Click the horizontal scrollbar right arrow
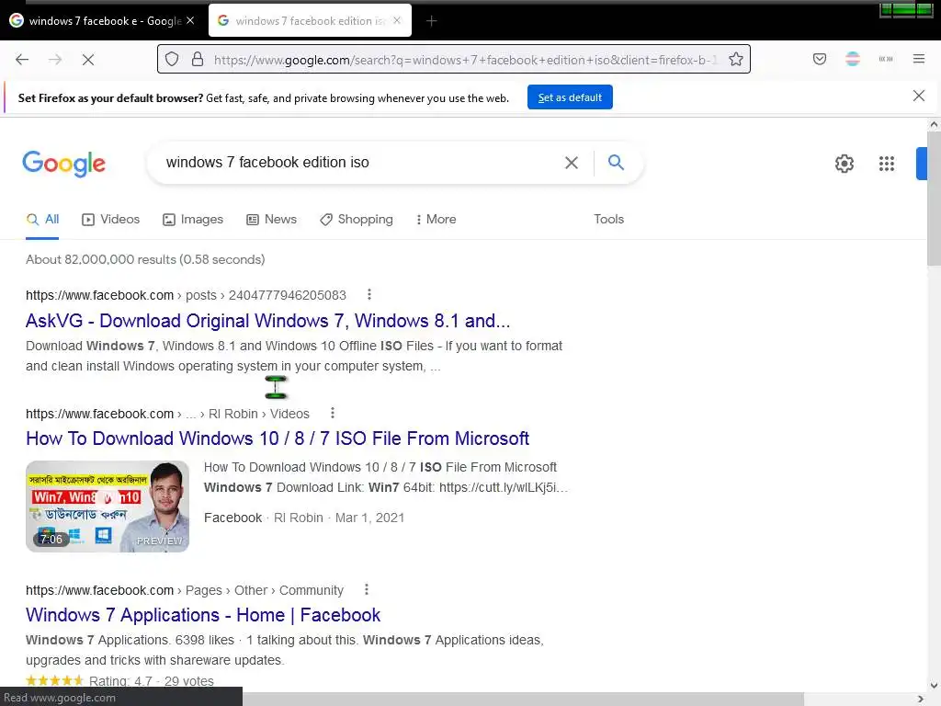This screenshot has width=941, height=706. 921,699
